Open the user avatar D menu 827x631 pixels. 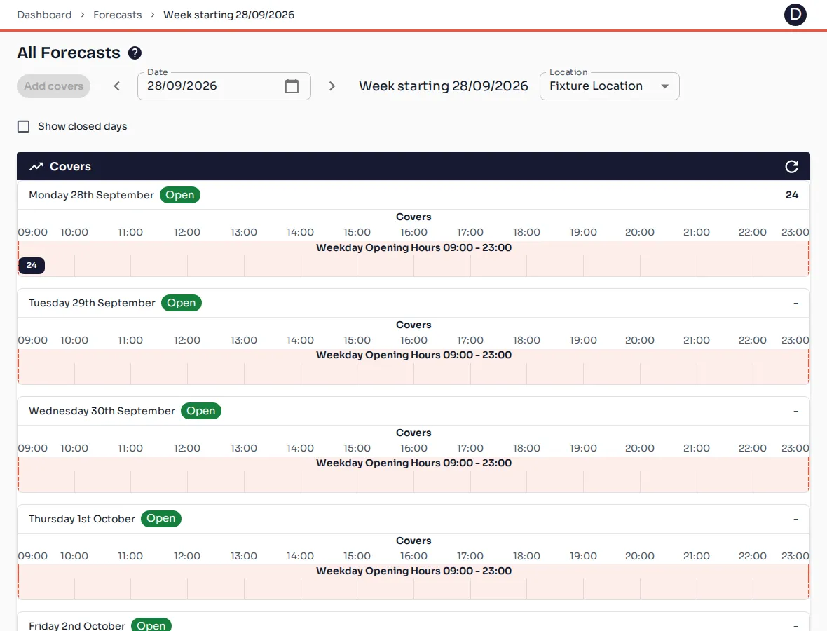coord(795,15)
